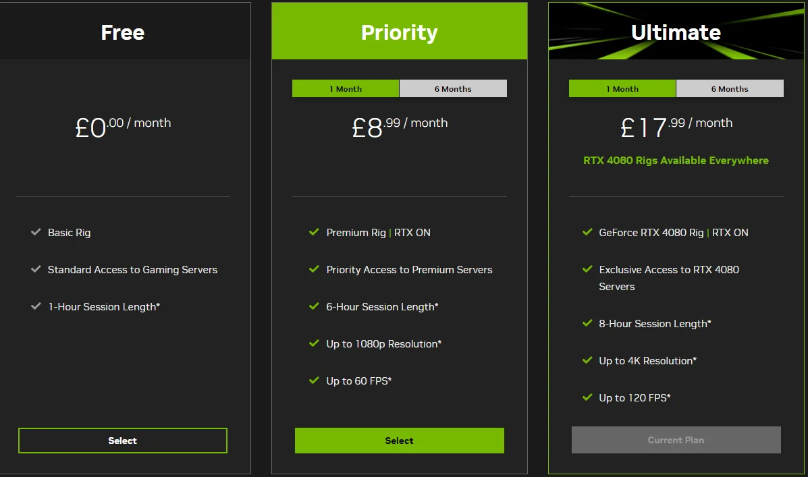Choose 1 Month billing on Ultimate plan
Viewport: 808px width, 477px height.
[x=622, y=88]
